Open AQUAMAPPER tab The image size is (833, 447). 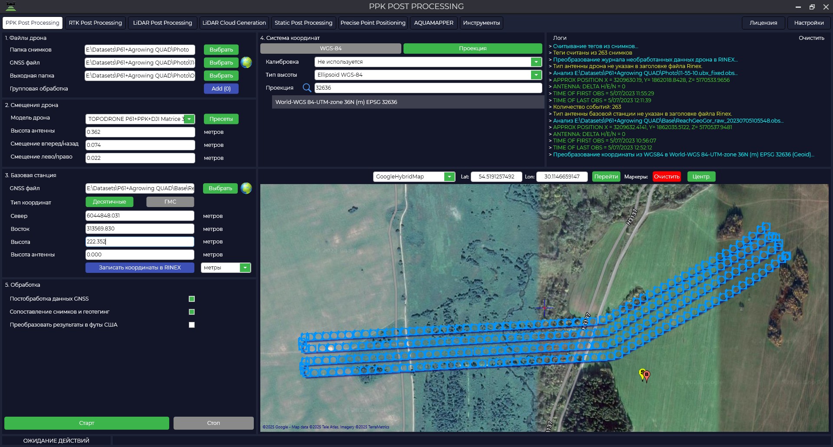(x=433, y=23)
